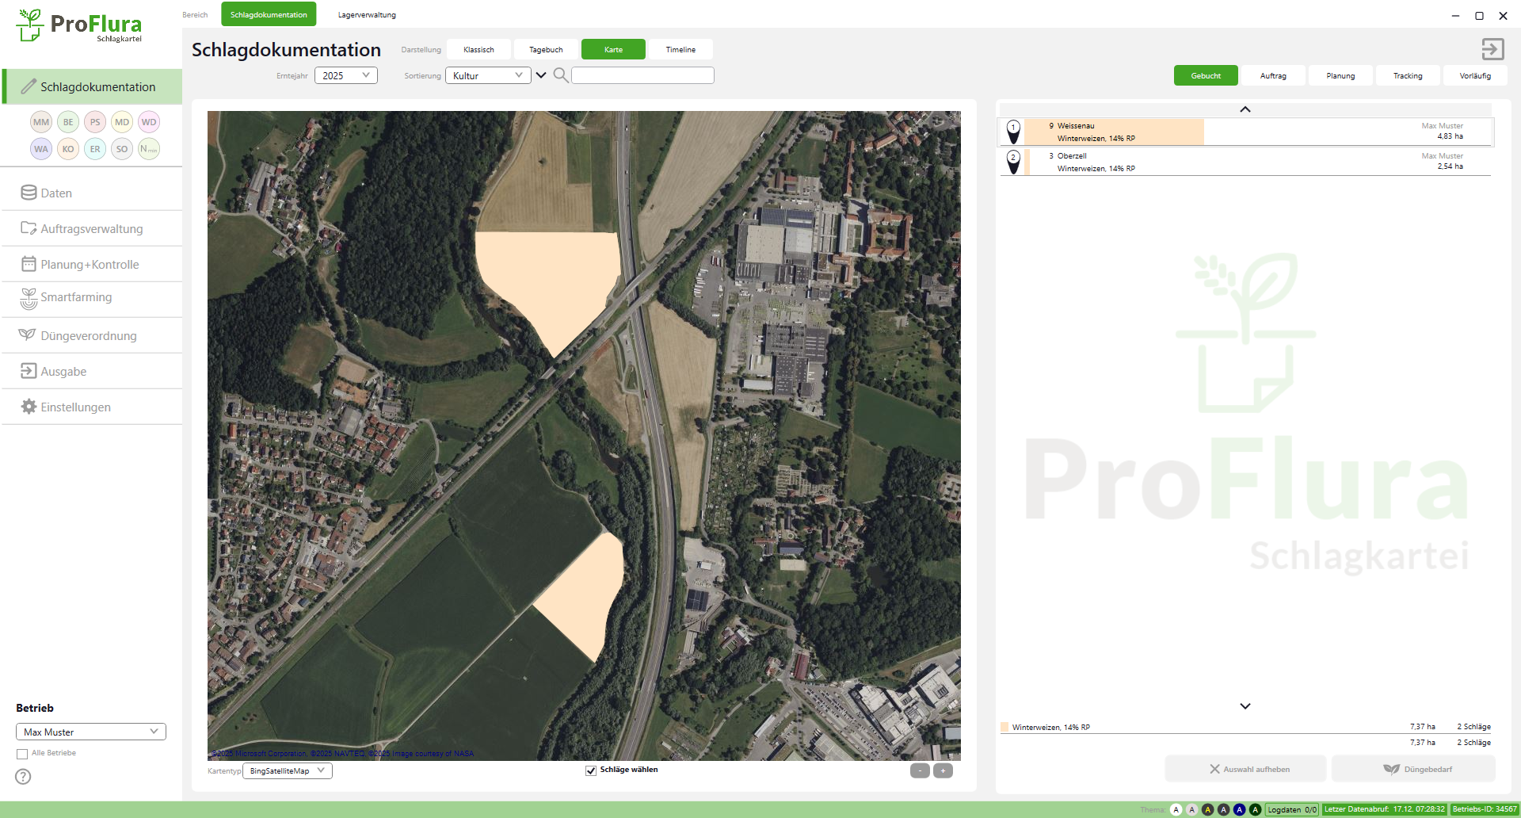
Task: Click the Nmin circle icon
Action: tap(149, 149)
